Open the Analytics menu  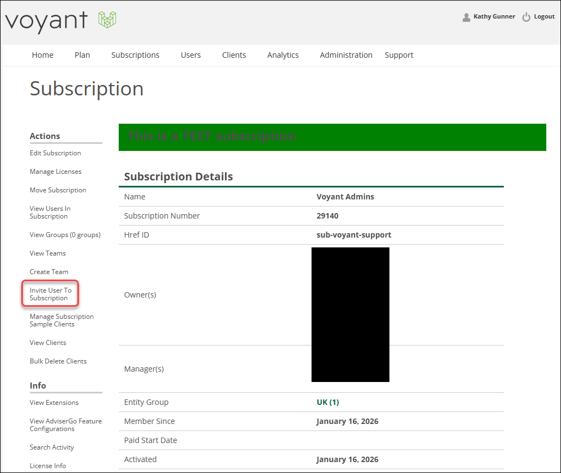point(283,55)
